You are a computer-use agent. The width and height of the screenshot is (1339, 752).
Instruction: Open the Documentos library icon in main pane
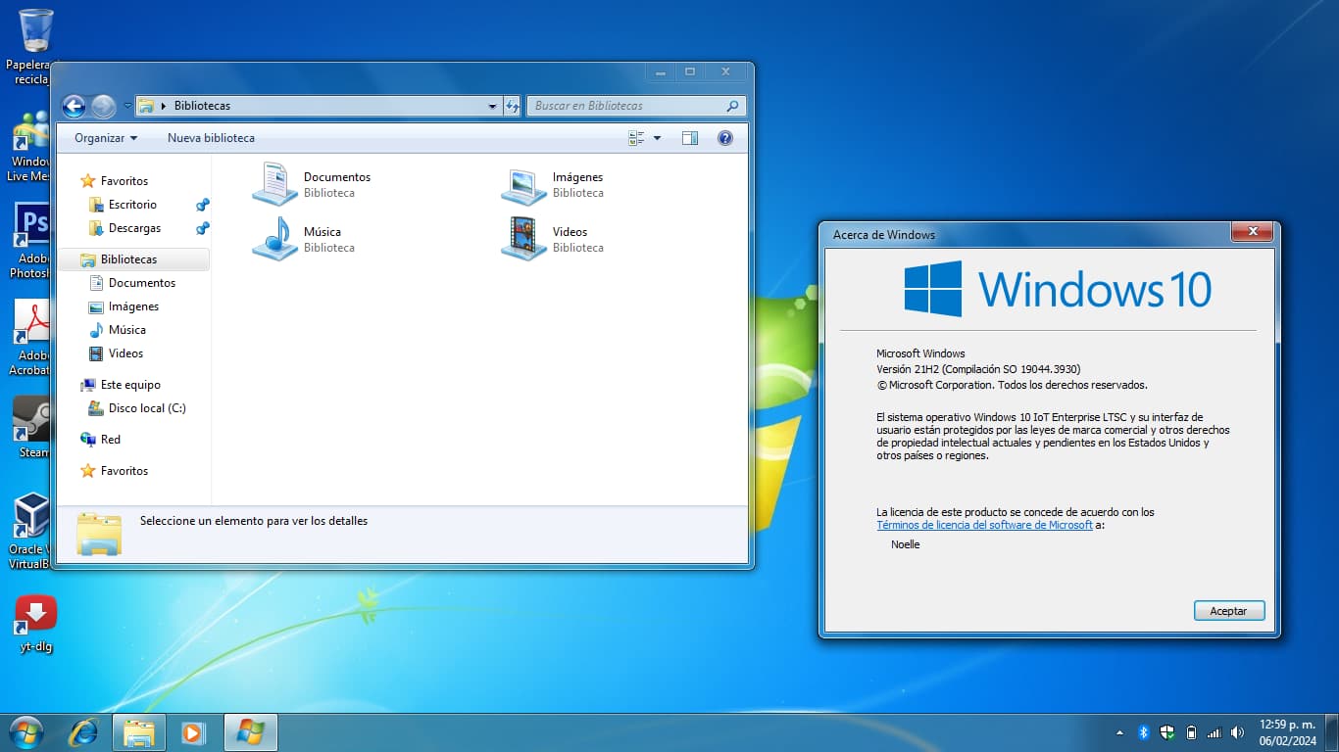click(274, 184)
